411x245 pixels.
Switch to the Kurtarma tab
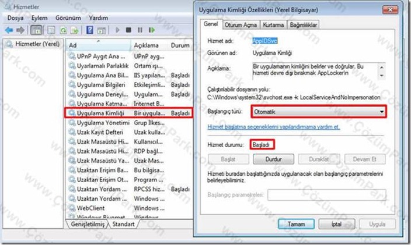pos(273,25)
